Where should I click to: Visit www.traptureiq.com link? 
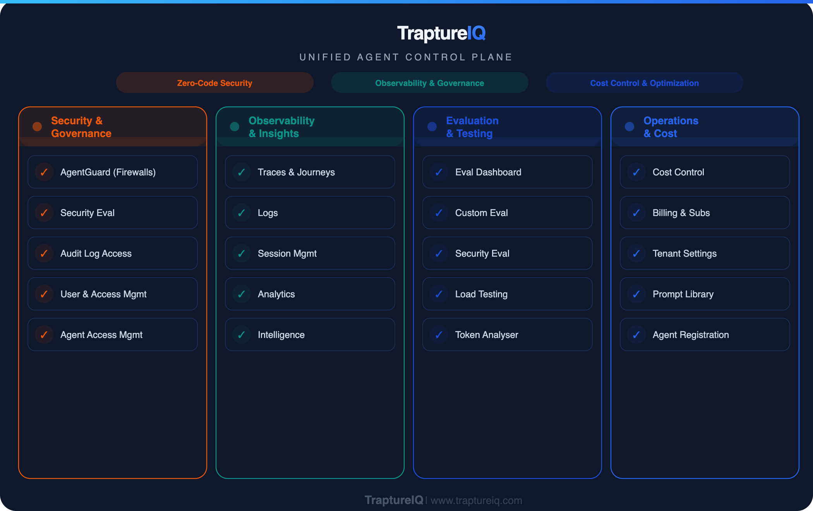click(x=475, y=500)
